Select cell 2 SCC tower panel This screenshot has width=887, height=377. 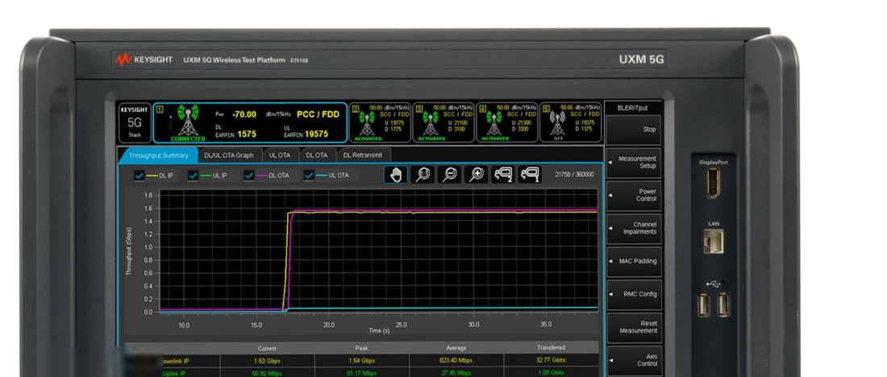coord(380,122)
